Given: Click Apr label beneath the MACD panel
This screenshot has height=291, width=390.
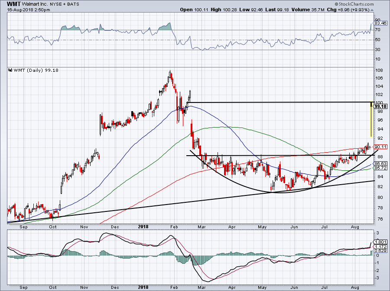Looking at the screenshot, I should coord(232,288).
